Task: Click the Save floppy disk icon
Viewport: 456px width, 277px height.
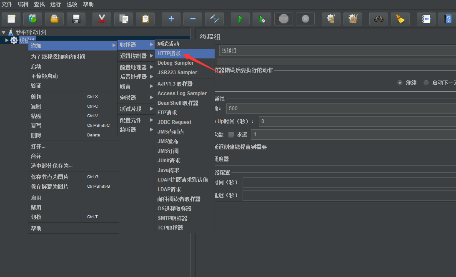Action: (76, 19)
